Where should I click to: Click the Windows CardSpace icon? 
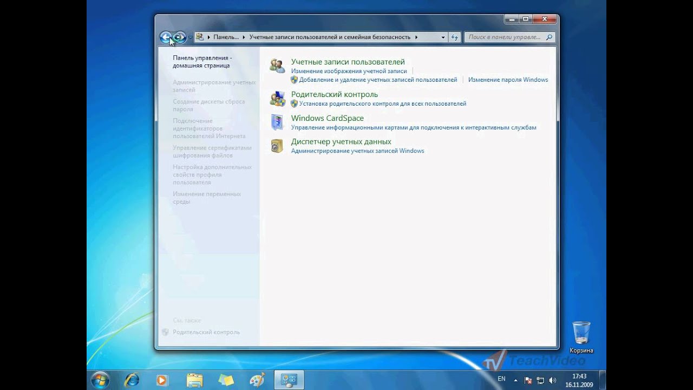pyautogui.click(x=277, y=122)
